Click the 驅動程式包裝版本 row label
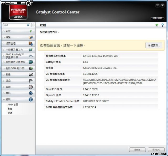 point(56,56)
